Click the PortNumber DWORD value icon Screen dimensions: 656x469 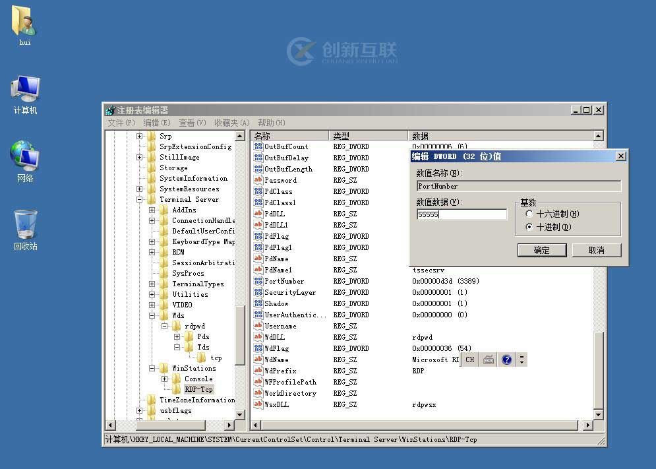coord(258,281)
